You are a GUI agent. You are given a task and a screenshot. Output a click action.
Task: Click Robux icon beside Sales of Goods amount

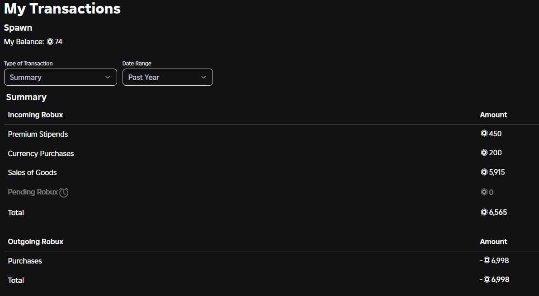(484, 172)
